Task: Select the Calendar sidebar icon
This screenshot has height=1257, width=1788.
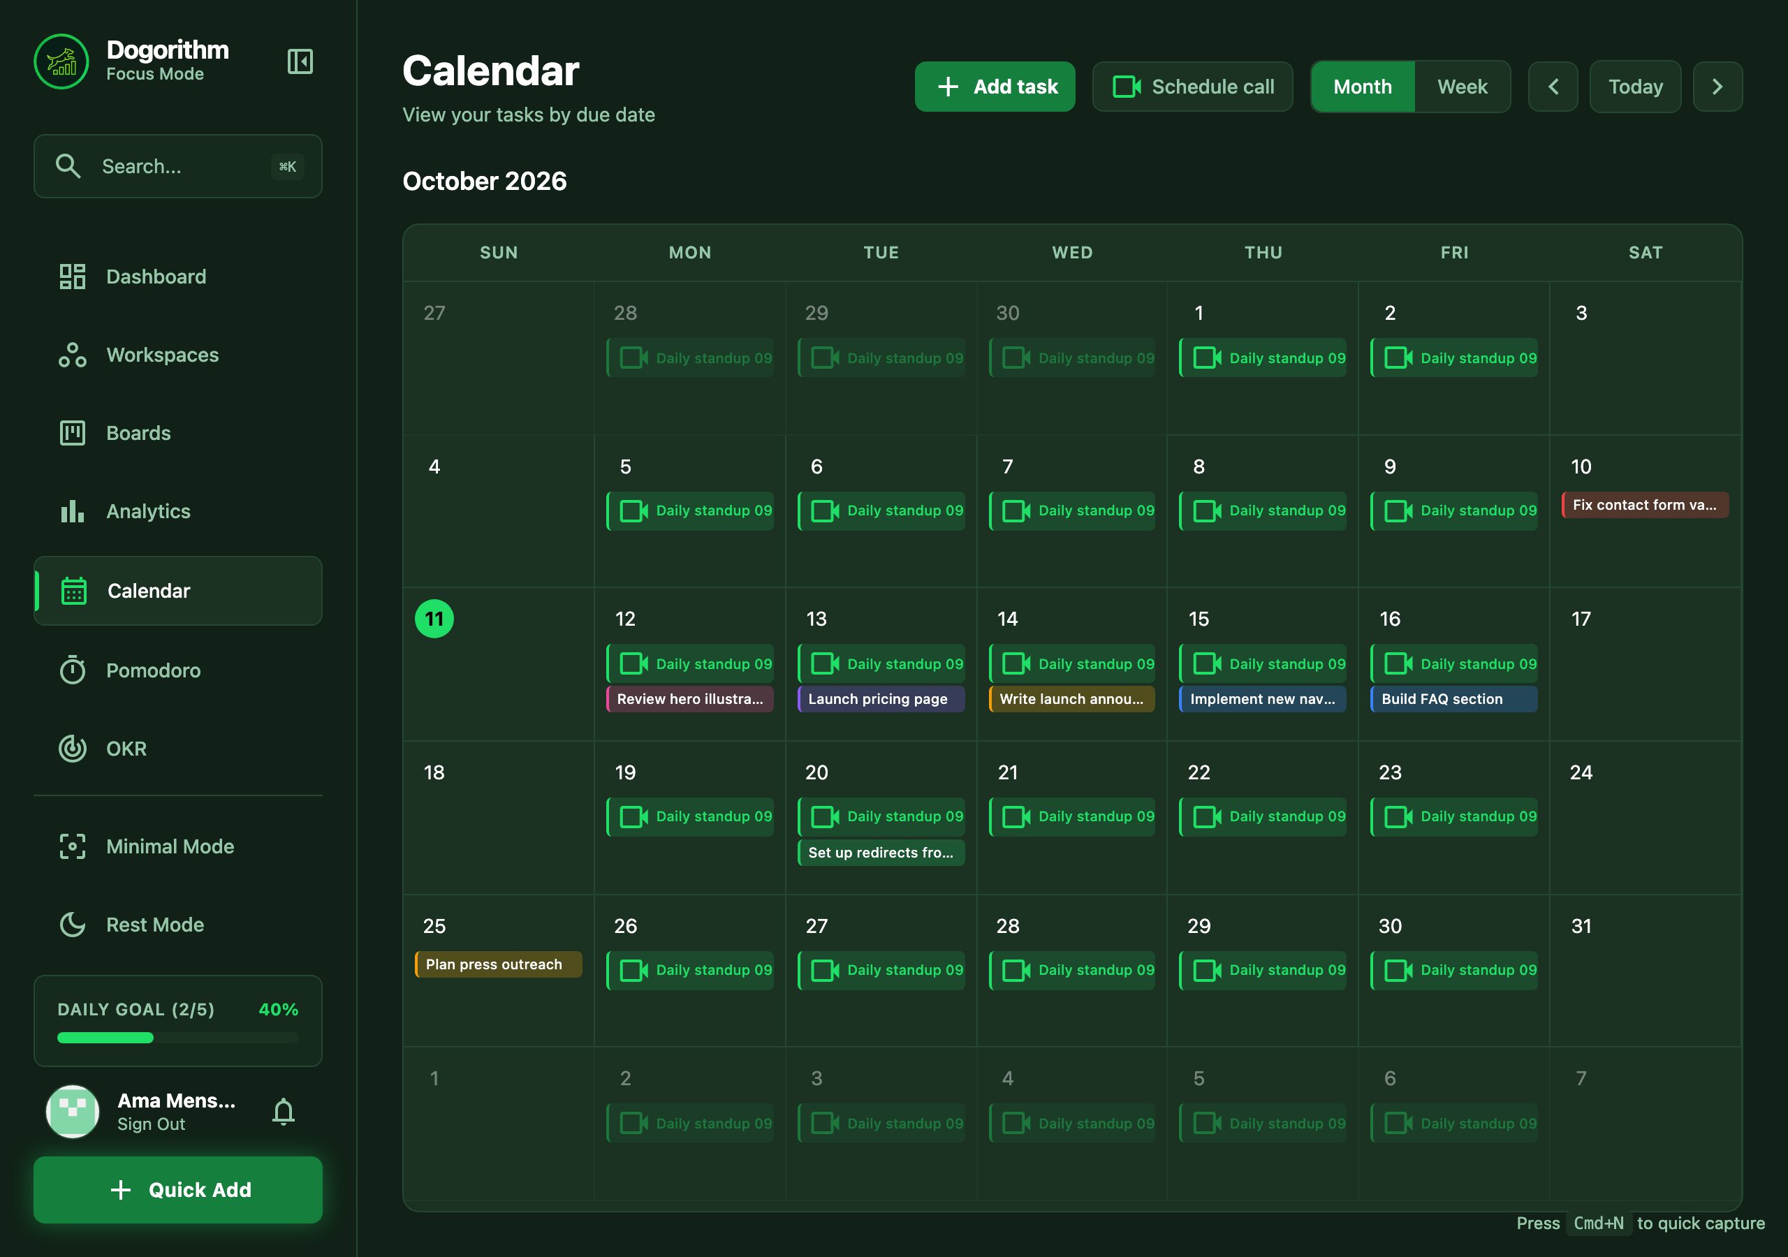Action: [x=74, y=591]
